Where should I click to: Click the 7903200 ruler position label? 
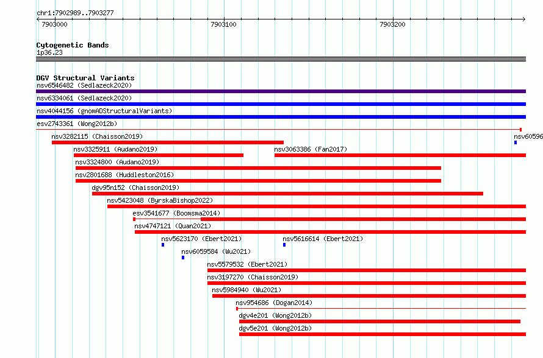[x=392, y=24]
